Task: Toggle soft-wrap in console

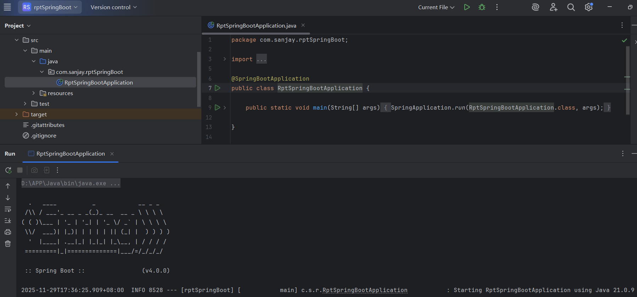Action: pos(8,209)
